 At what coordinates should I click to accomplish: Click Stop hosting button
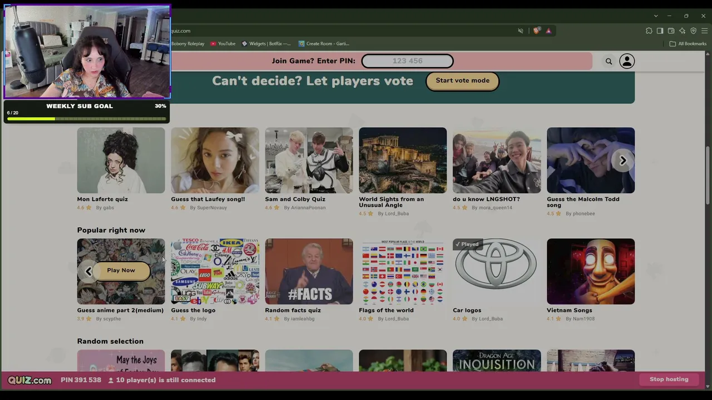669,379
